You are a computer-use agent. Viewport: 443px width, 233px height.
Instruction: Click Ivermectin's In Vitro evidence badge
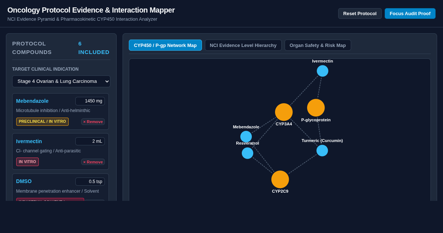point(27,162)
